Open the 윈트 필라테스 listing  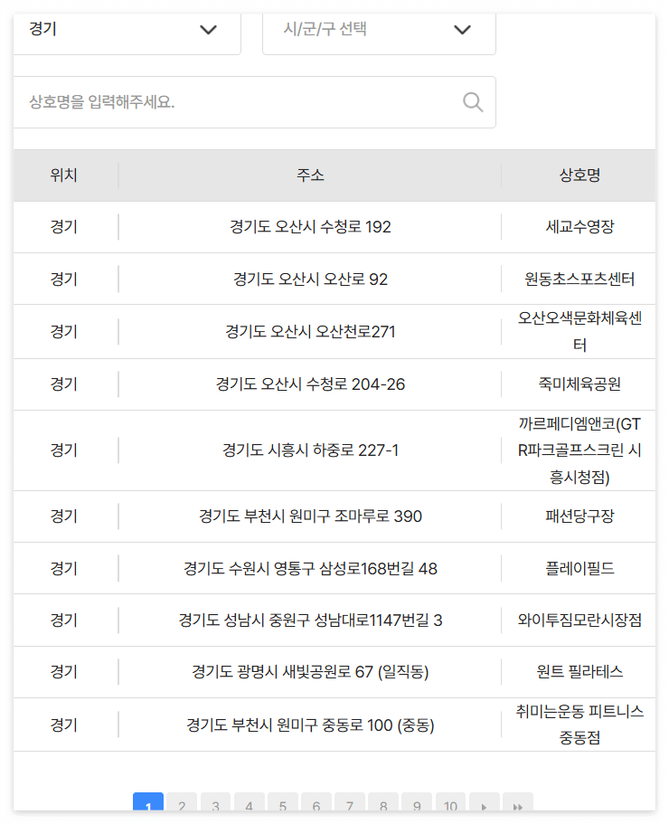click(x=588, y=672)
